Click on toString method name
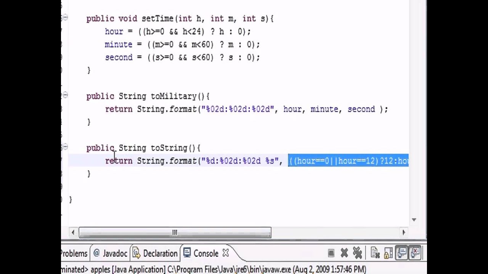The height and width of the screenshot is (274, 488). pyautogui.click(x=169, y=148)
